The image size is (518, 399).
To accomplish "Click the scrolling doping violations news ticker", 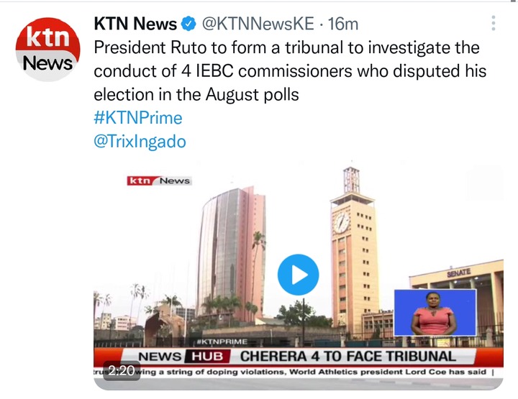I will (299, 372).
